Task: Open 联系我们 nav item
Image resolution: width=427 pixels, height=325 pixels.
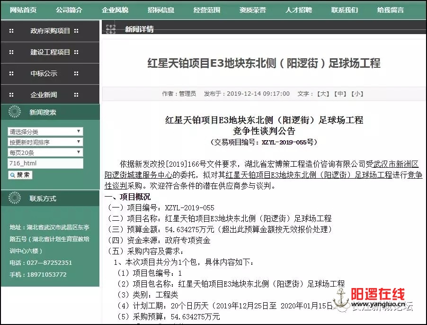Action: pos(345,10)
